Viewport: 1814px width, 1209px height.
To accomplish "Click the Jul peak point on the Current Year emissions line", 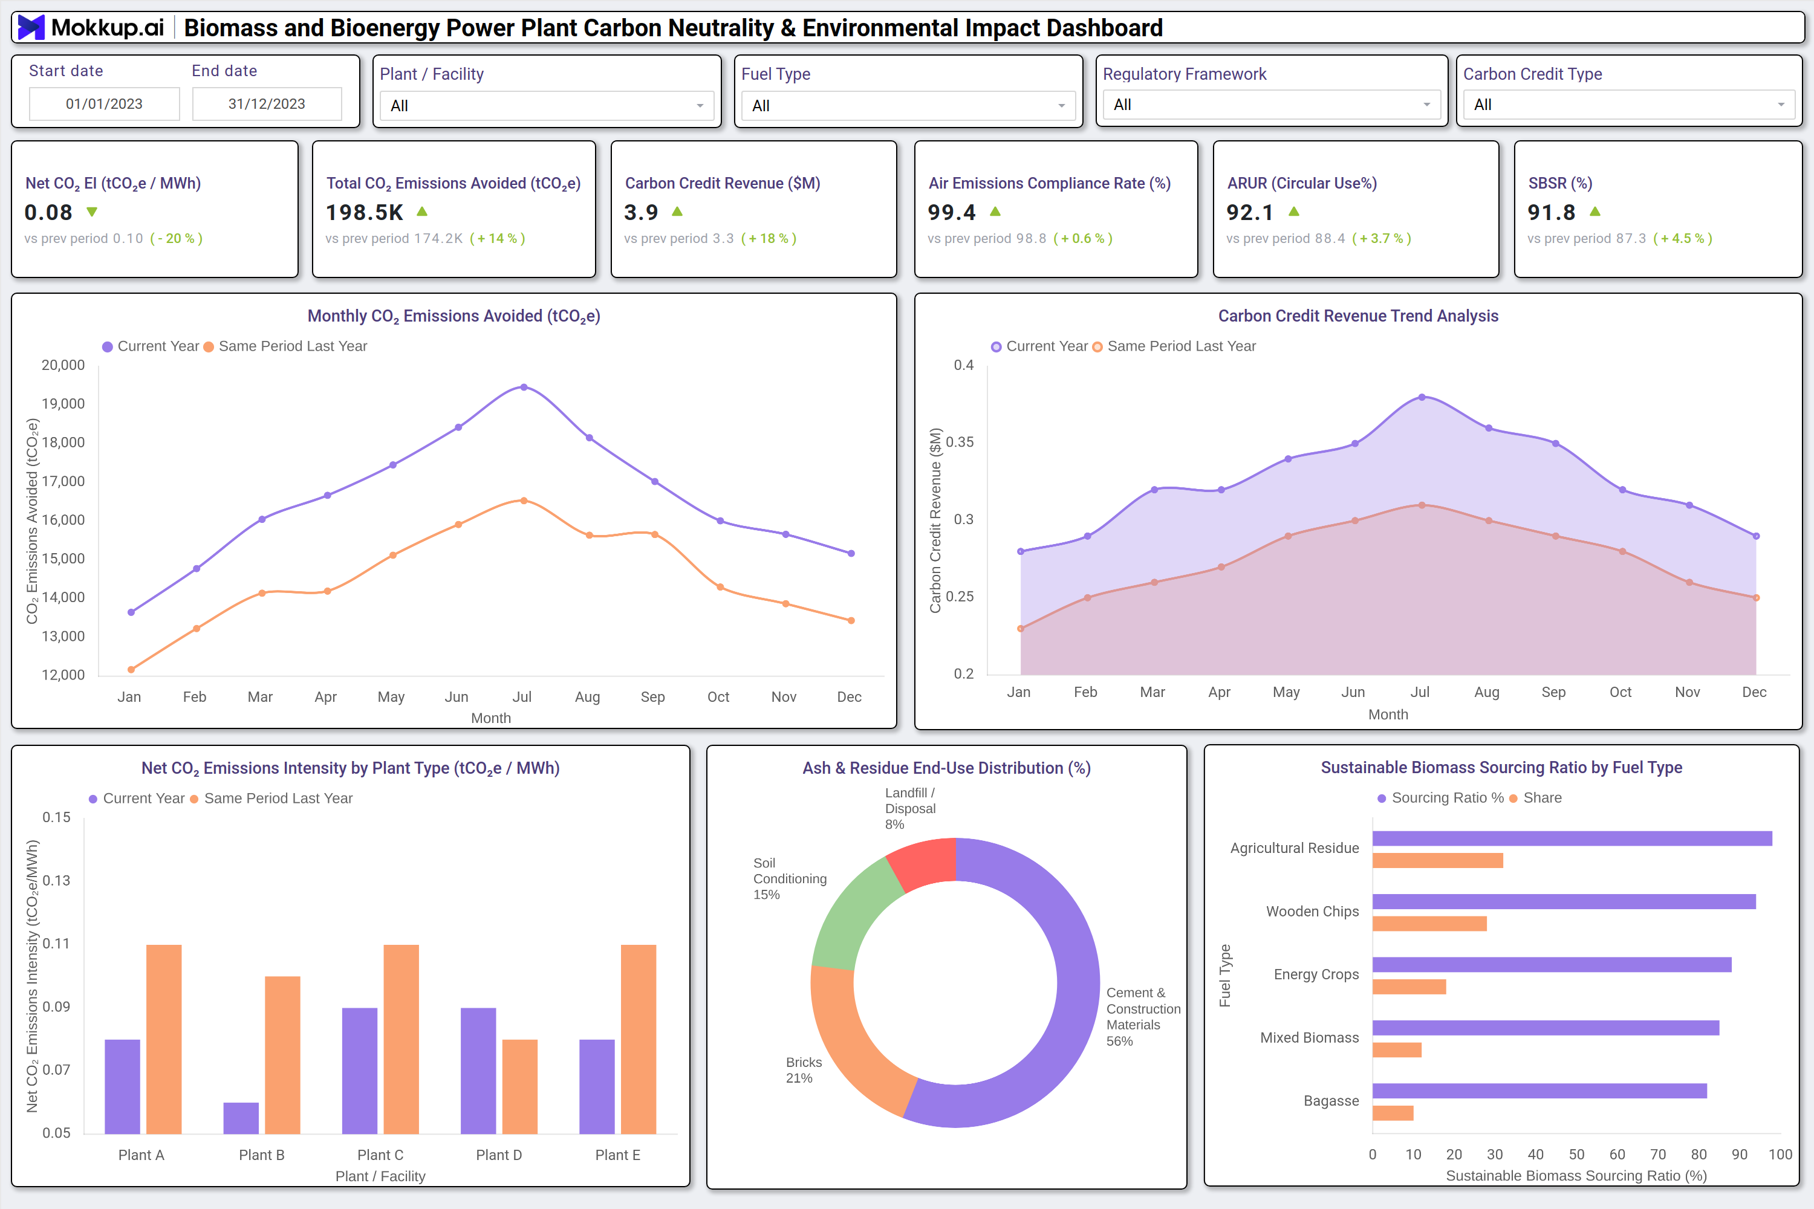I will pyautogui.click(x=524, y=387).
